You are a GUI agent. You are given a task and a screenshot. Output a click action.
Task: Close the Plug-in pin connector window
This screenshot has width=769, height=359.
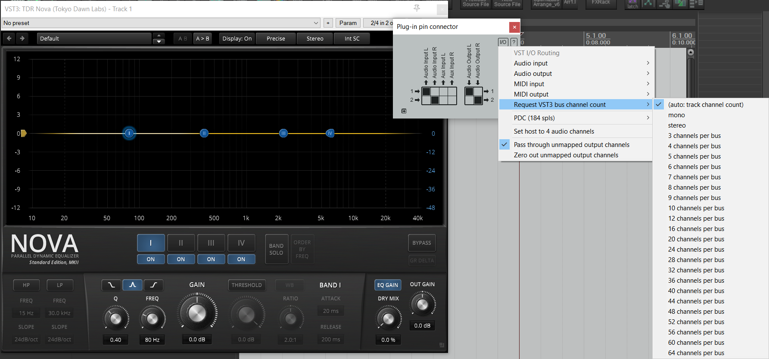[x=514, y=27]
